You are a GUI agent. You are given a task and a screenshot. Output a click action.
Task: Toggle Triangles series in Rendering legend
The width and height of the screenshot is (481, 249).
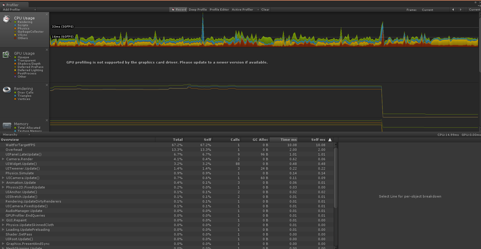click(23, 96)
